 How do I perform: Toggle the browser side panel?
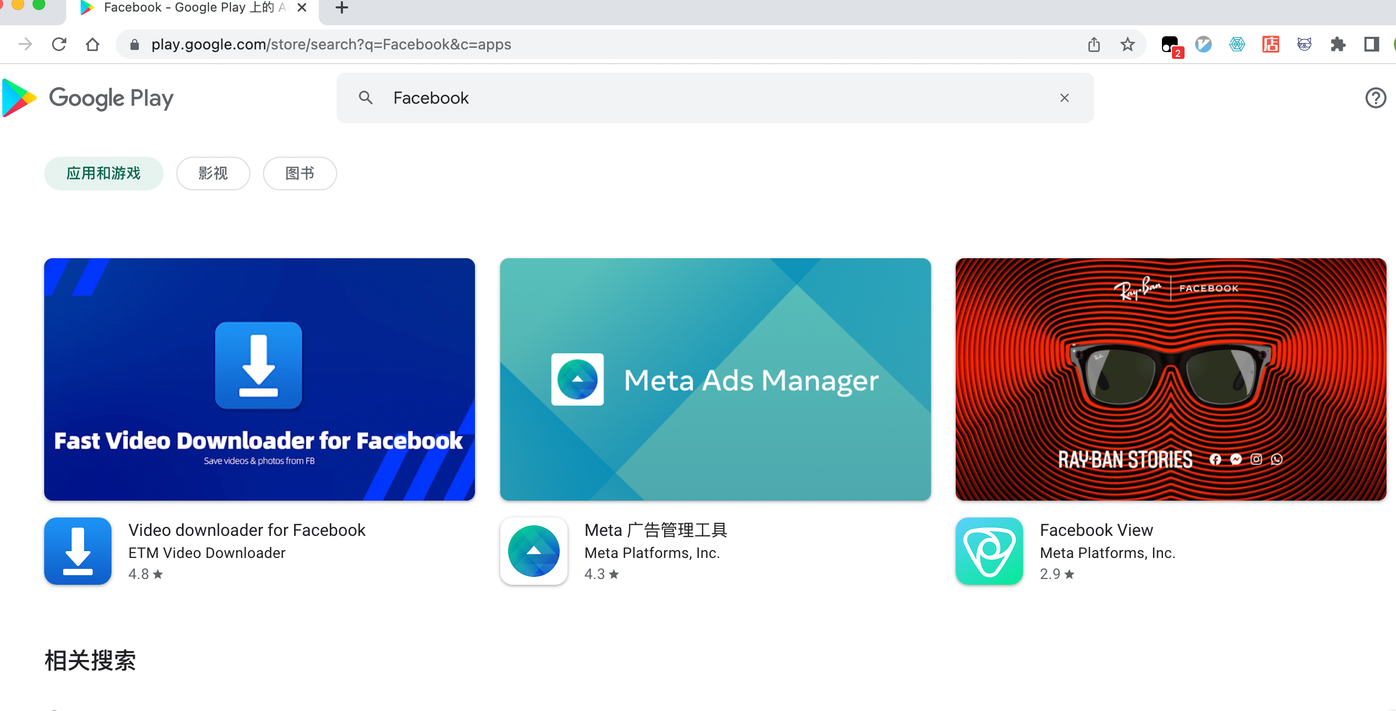pyautogui.click(x=1371, y=44)
